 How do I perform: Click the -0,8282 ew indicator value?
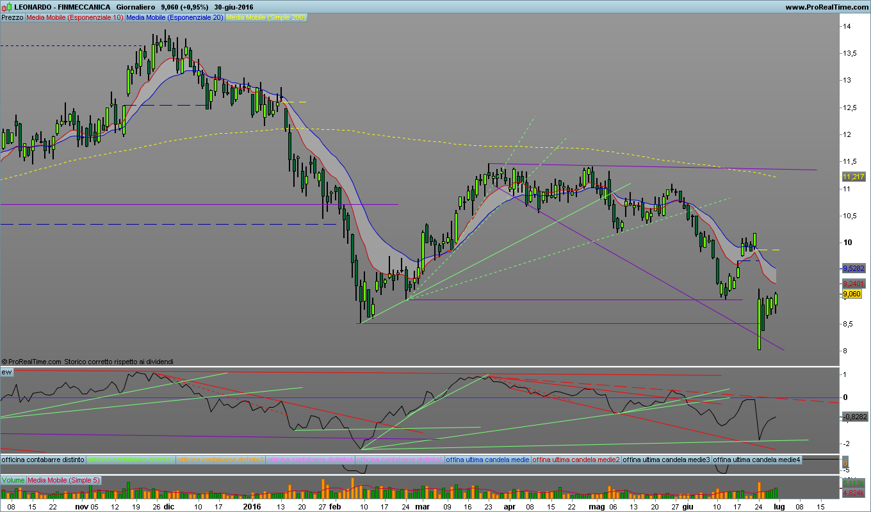pyautogui.click(x=854, y=417)
